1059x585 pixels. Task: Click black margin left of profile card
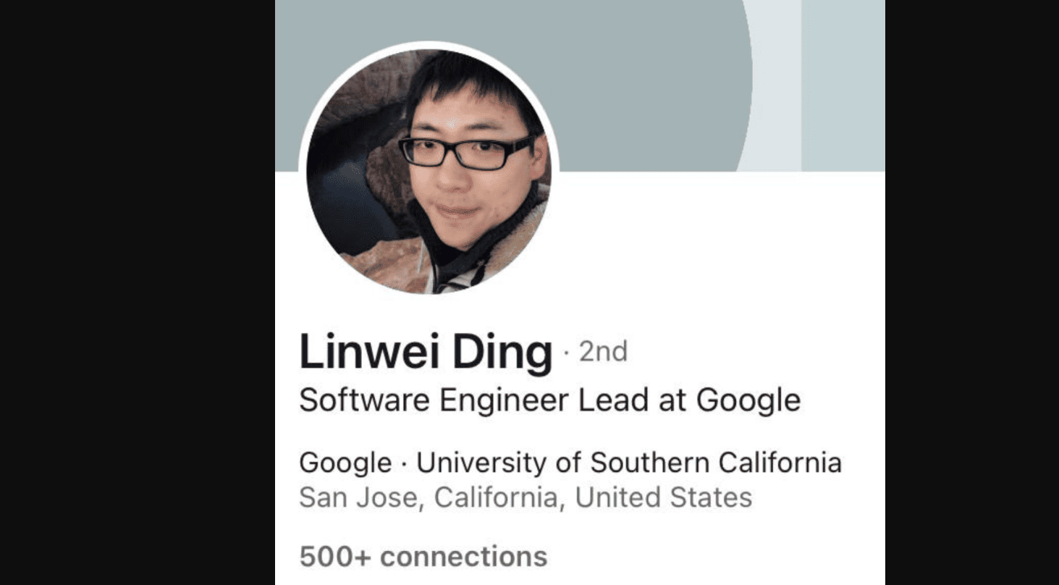(138, 292)
